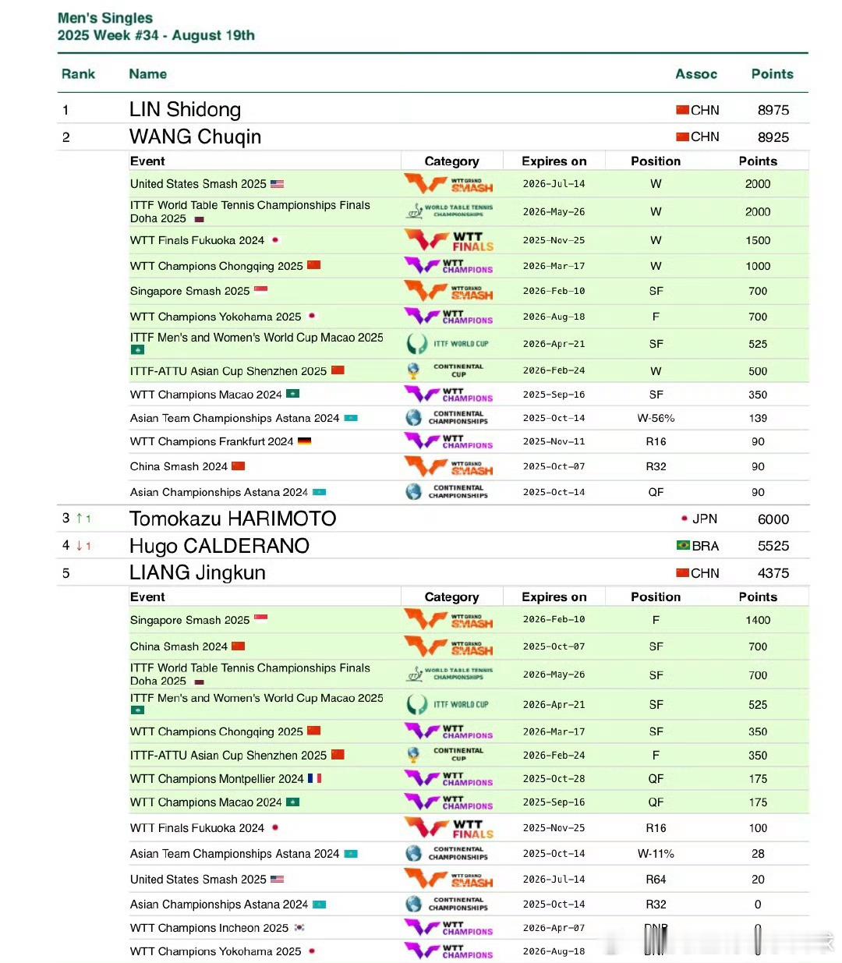This screenshot has height=963, width=842.
Task: Collapse WANG Chuqin ranking details
Action: pyautogui.click(x=433, y=136)
